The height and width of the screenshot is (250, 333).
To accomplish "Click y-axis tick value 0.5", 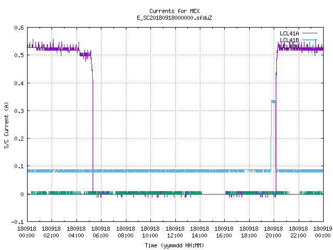I will [x=19, y=55].
